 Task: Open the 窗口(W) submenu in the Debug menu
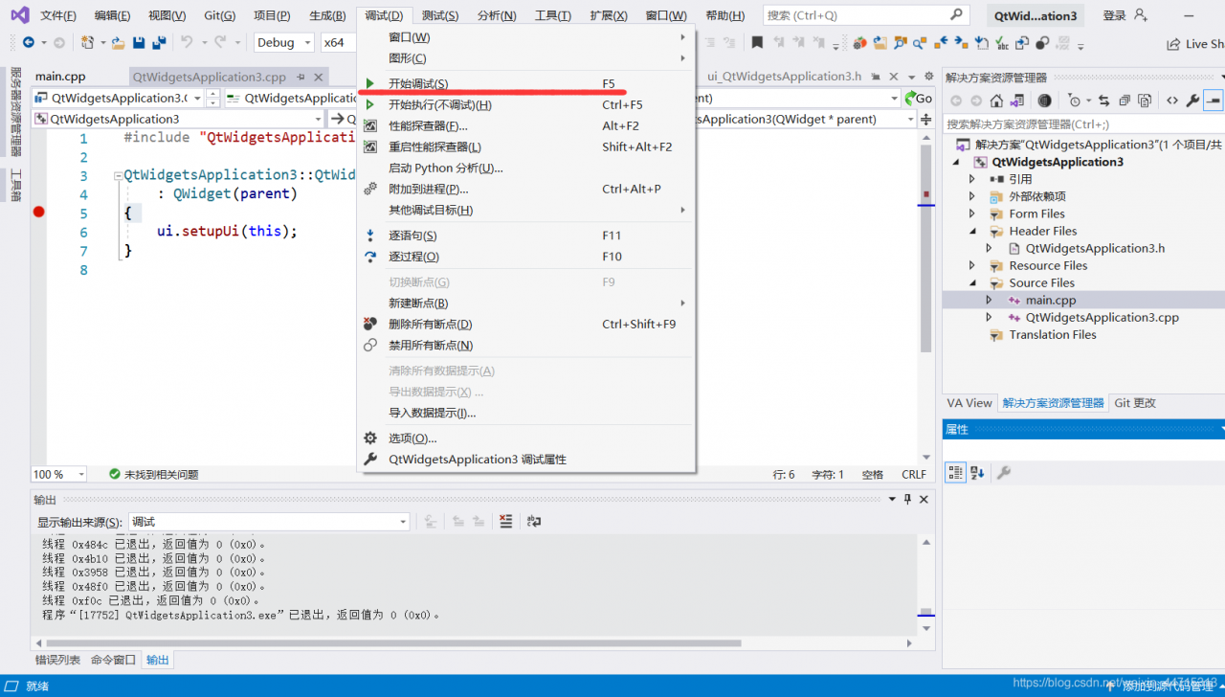click(525, 37)
